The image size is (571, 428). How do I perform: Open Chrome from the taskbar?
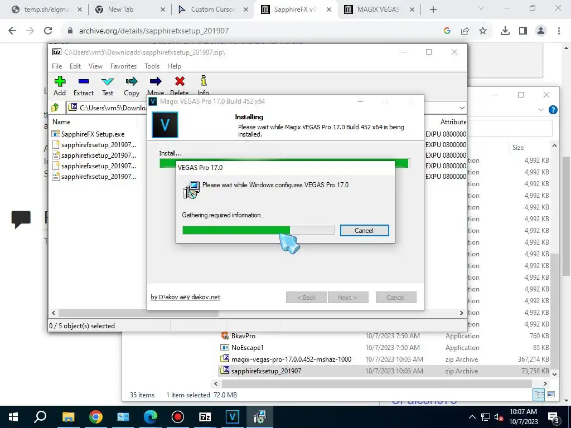(x=96, y=417)
